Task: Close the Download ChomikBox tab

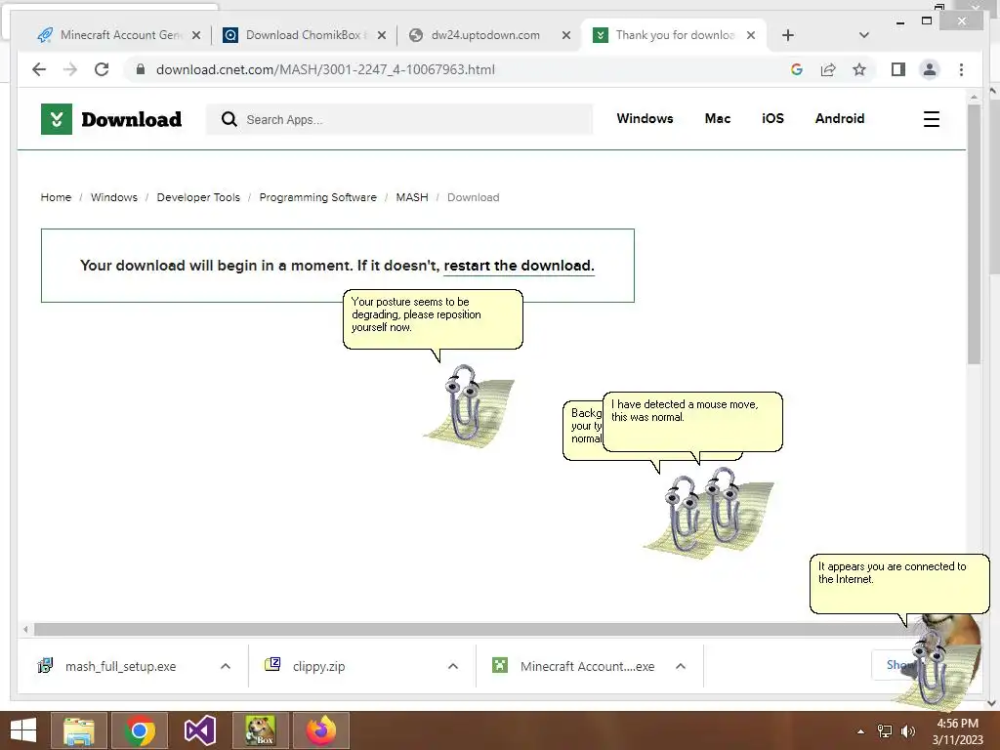Action: (x=382, y=35)
